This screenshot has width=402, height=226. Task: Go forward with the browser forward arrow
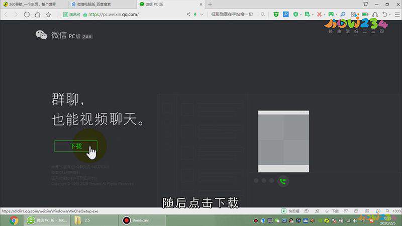16,15
